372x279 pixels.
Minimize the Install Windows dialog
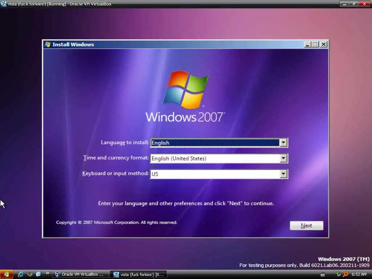click(307, 44)
